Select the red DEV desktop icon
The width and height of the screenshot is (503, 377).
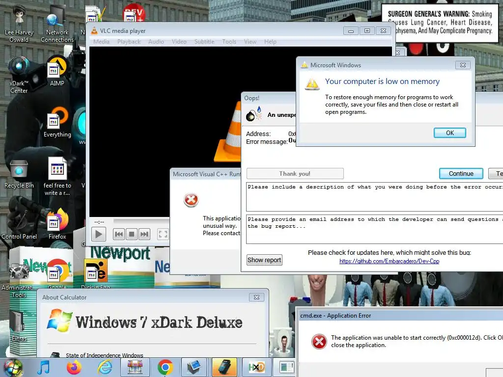point(134,13)
